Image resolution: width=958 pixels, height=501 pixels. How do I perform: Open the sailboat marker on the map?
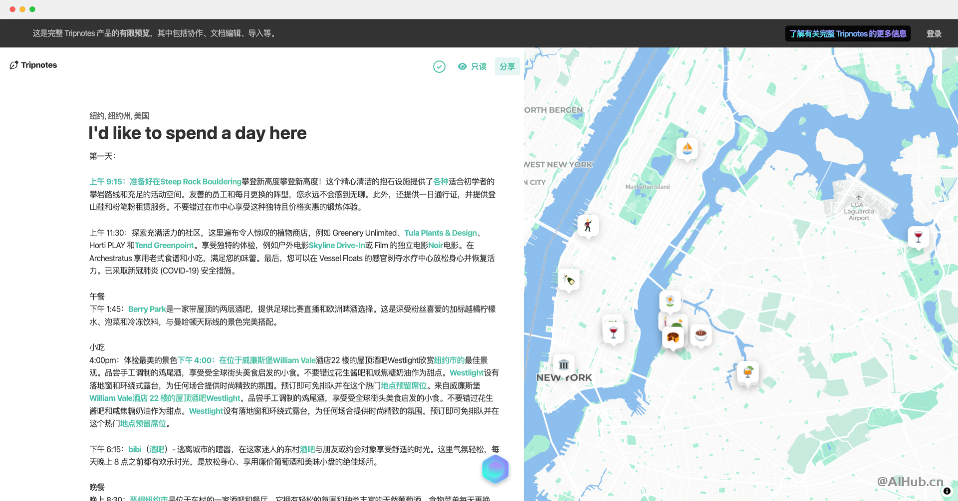coord(687,148)
